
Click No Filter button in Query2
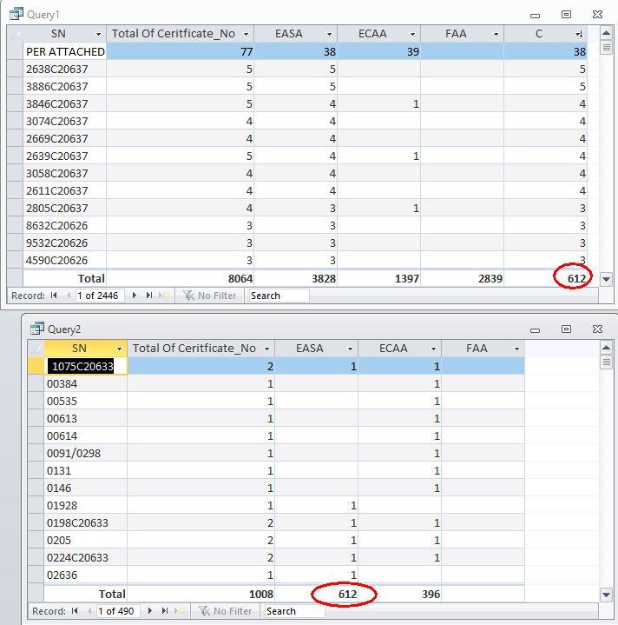coord(226,611)
